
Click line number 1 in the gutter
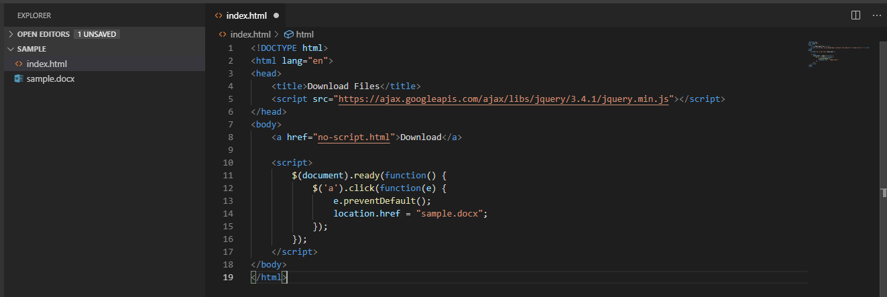tap(231, 48)
